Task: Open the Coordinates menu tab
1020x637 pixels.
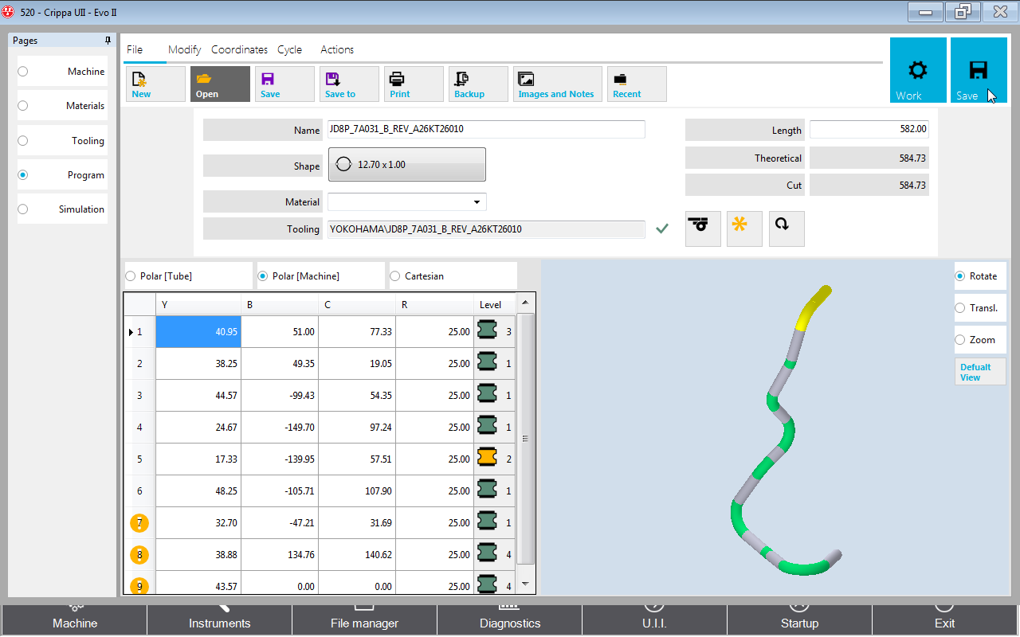Action: (239, 49)
